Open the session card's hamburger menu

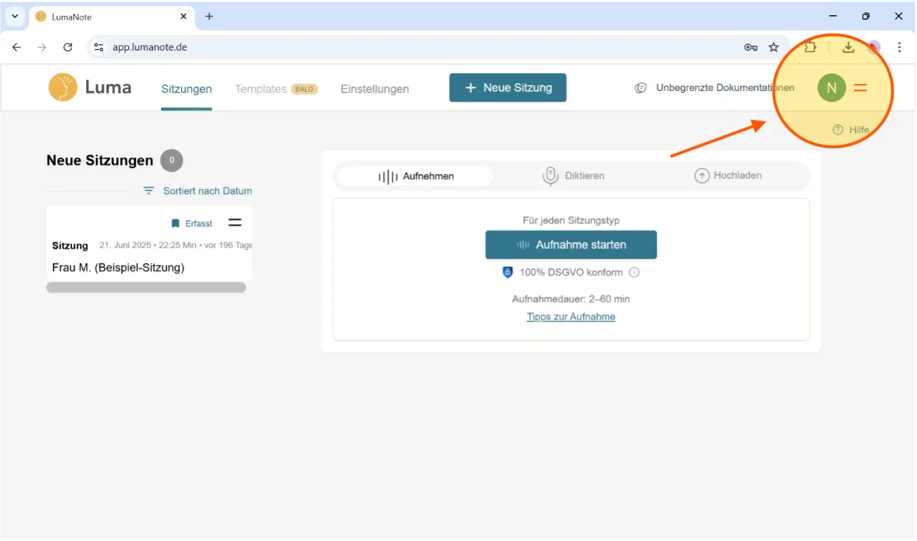coord(235,223)
